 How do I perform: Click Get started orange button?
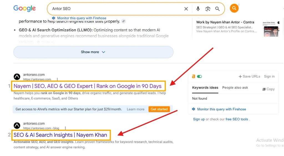click(159, 109)
